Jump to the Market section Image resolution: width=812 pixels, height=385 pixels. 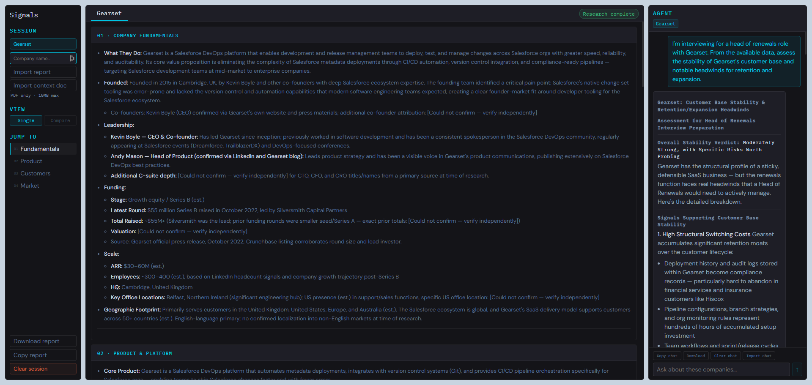(43, 186)
